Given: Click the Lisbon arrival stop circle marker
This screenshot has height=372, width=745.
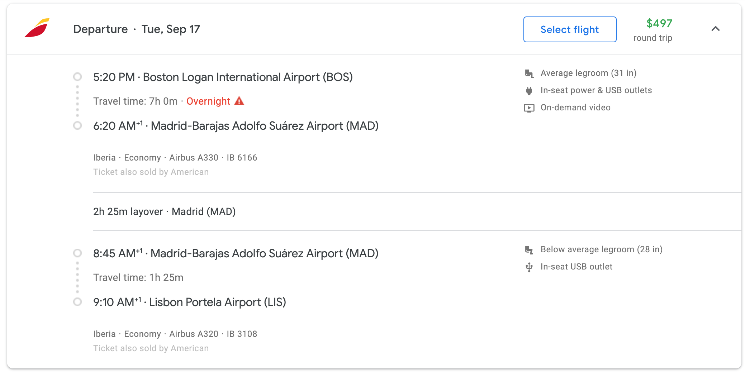Looking at the screenshot, I should [x=77, y=302].
